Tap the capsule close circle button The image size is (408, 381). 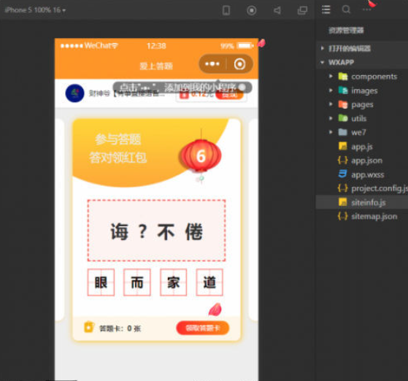[239, 64]
